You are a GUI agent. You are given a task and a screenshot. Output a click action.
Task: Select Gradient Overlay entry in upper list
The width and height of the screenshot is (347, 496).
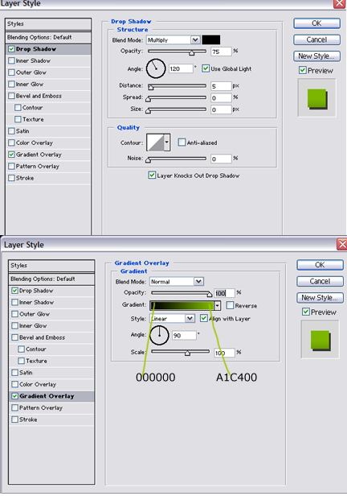48,155
